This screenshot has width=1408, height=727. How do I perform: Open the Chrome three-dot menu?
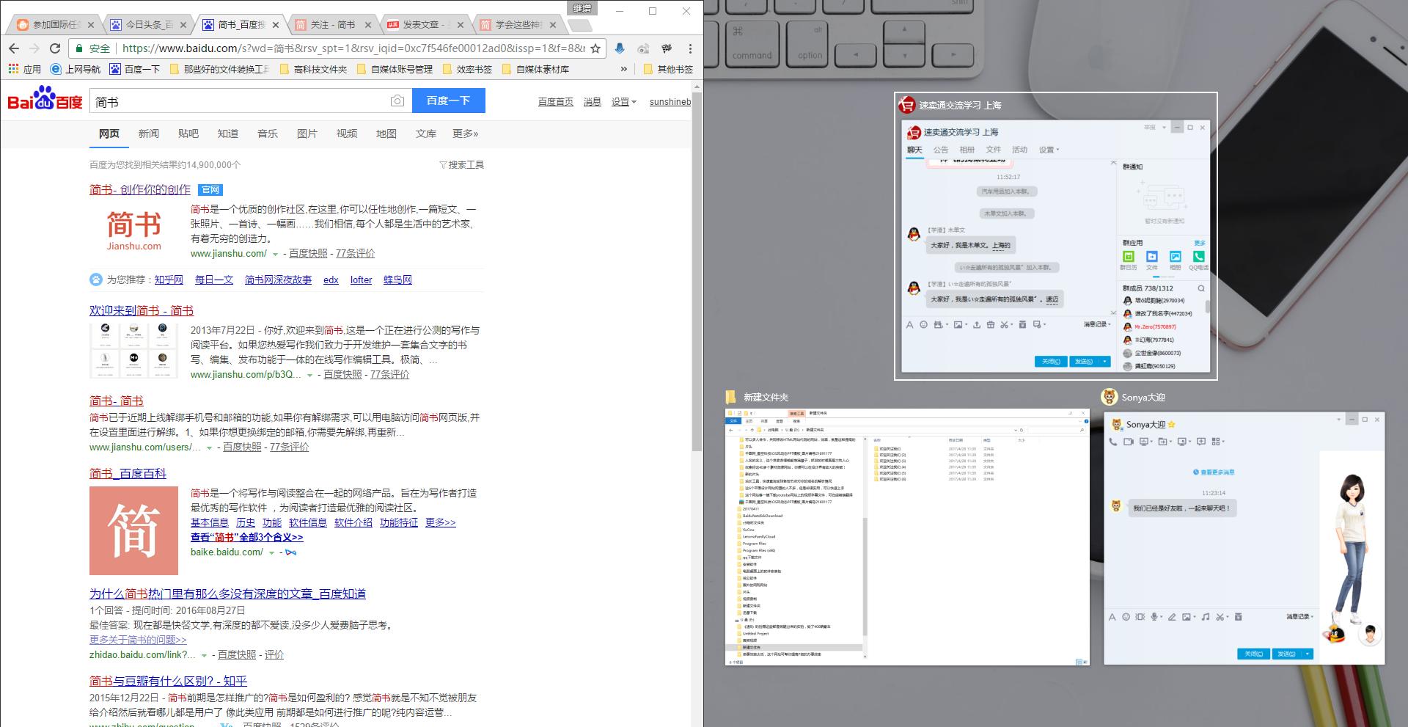[689, 48]
